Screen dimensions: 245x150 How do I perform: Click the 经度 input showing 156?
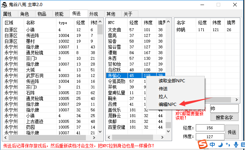[210, 128]
